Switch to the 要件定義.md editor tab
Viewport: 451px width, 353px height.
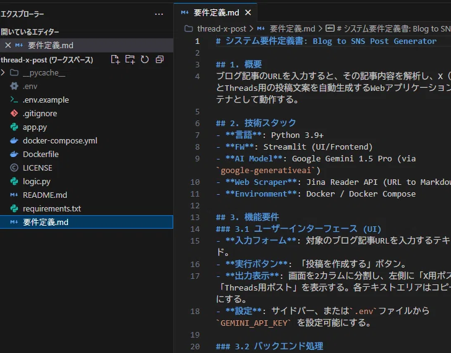point(215,12)
